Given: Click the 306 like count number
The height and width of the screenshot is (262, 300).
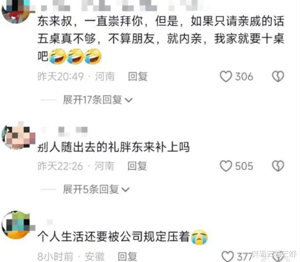Looking at the screenshot, I should 244,77.
